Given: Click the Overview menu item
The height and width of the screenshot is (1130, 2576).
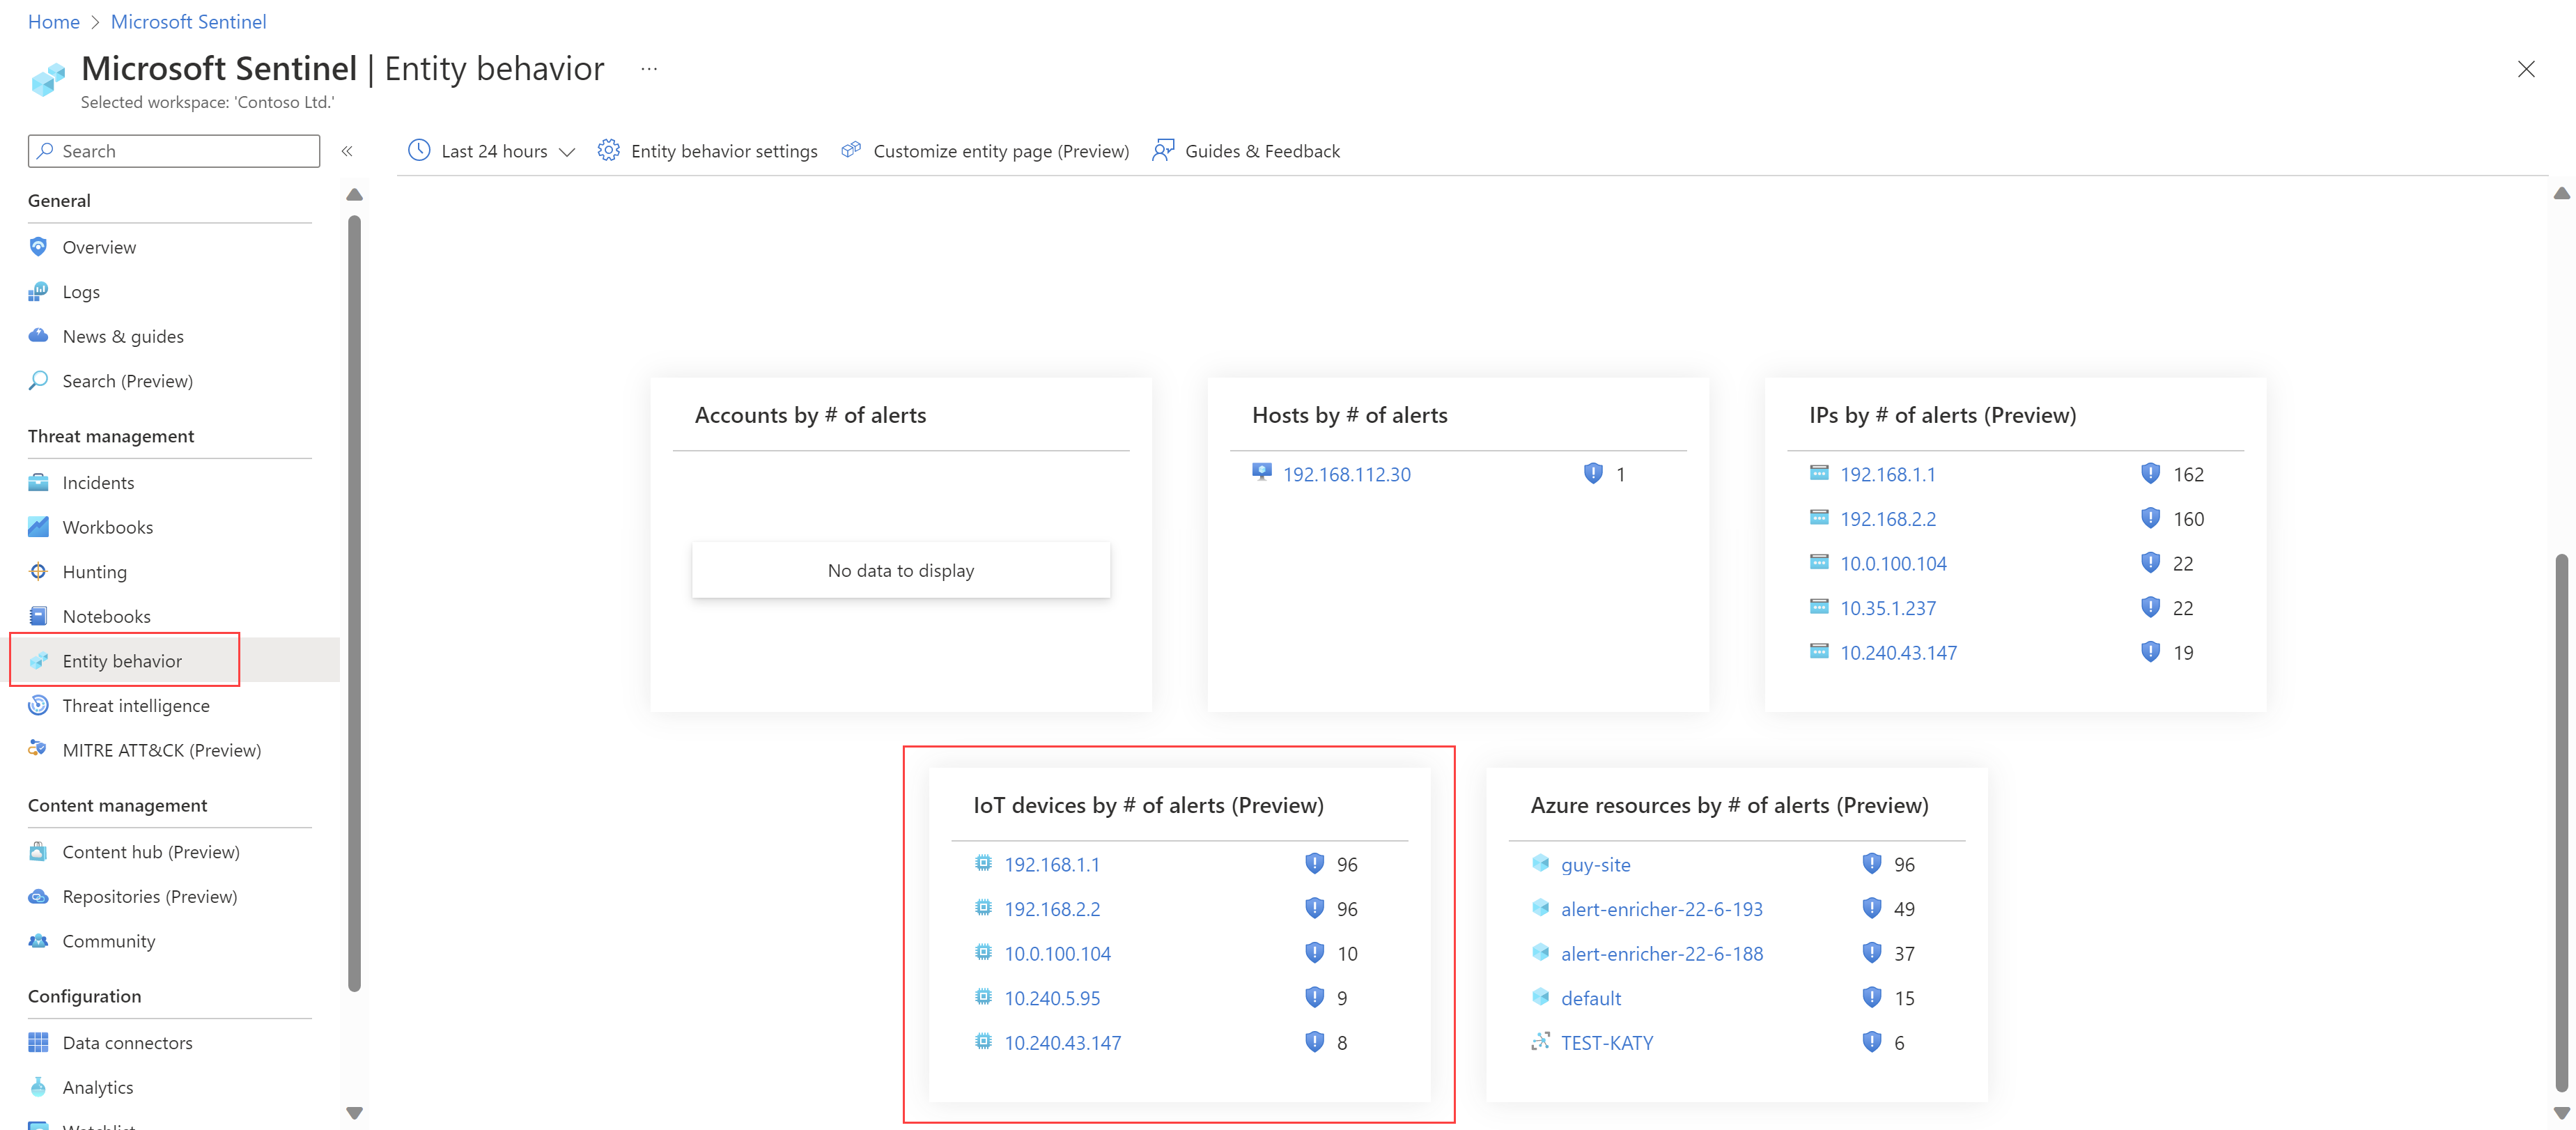Looking at the screenshot, I should point(99,247).
